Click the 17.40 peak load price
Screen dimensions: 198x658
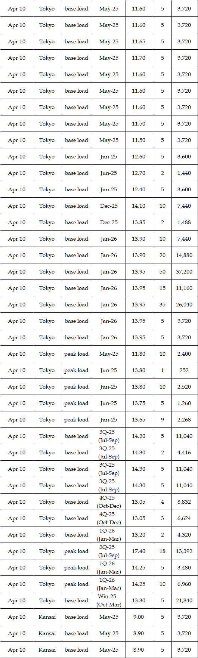(x=139, y=551)
